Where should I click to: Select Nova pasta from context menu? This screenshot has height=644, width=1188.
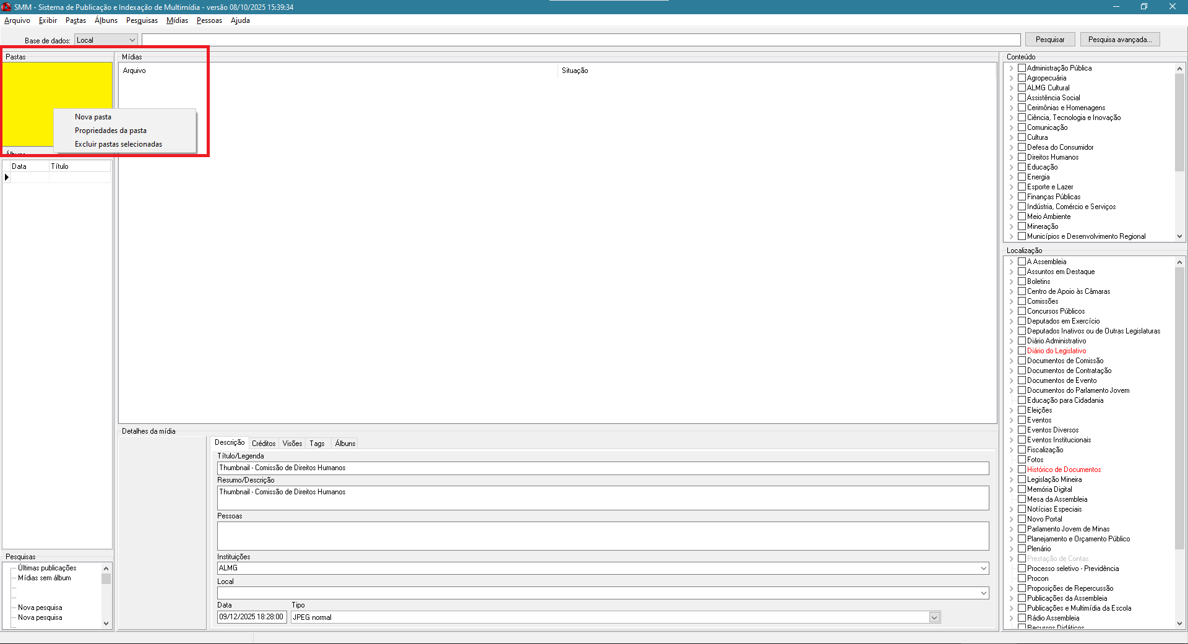93,117
